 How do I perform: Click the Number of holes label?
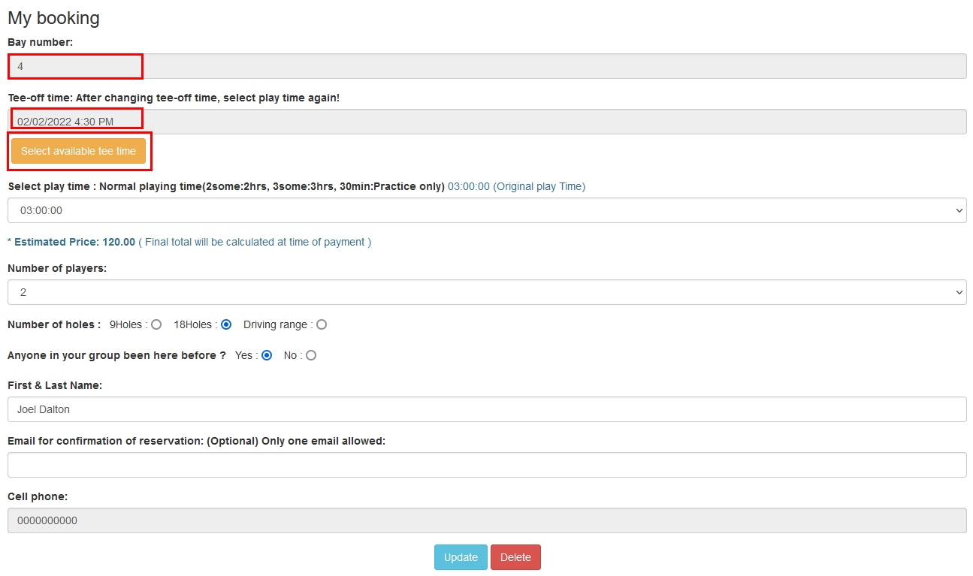coord(53,325)
